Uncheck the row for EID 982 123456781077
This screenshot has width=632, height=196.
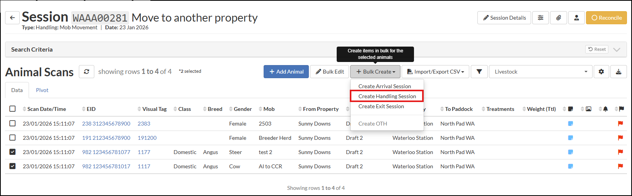tap(12, 152)
